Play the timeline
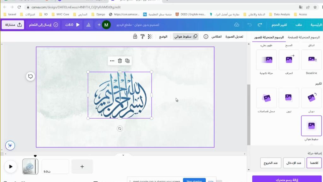The height and width of the screenshot is (182, 323). point(10,167)
